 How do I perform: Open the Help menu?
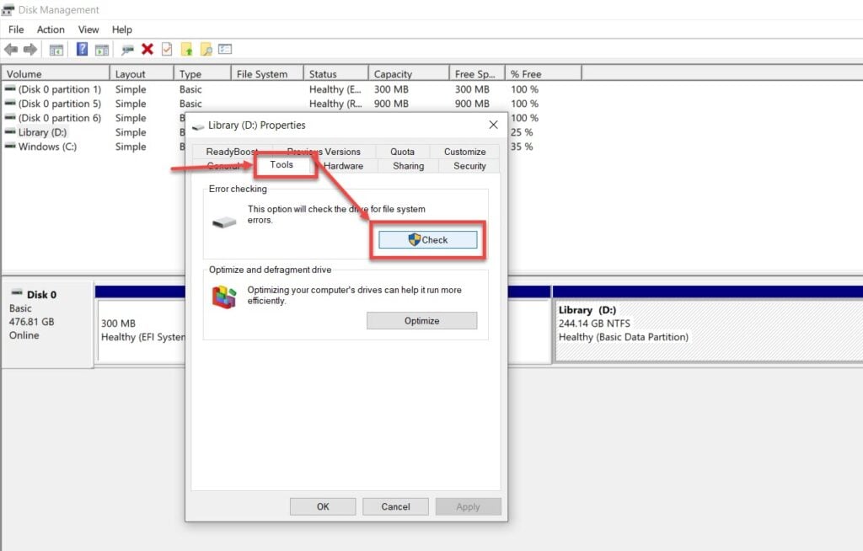(122, 29)
